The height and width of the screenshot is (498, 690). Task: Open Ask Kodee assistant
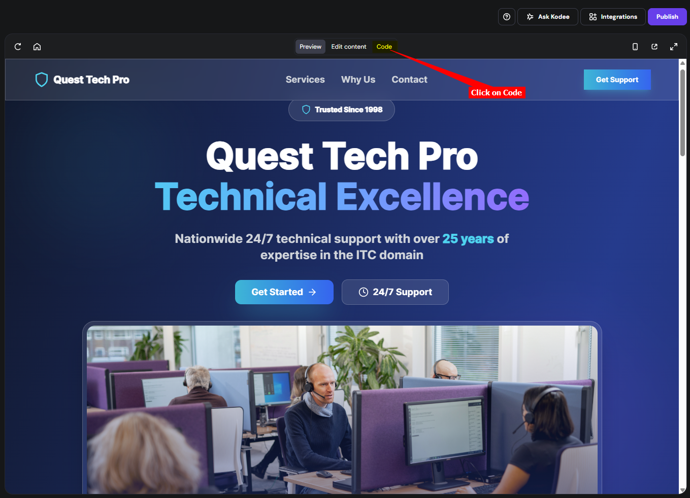(547, 17)
